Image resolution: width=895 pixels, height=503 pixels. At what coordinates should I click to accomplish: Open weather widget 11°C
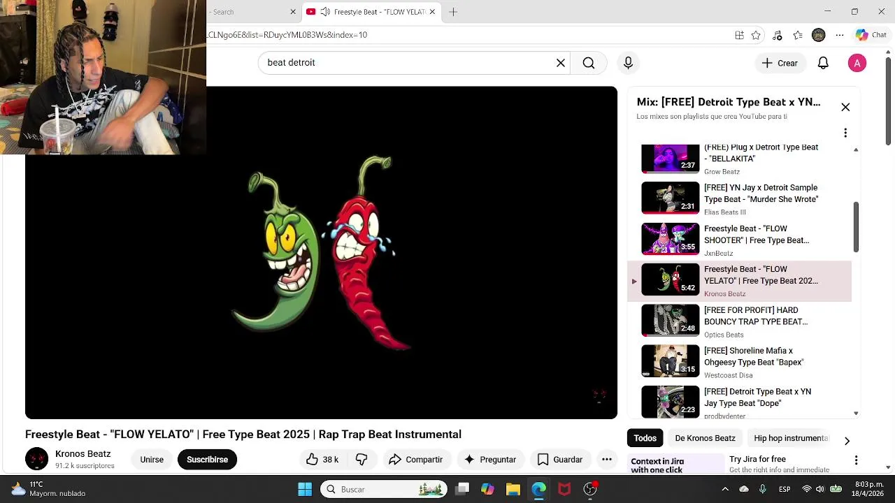coord(48,489)
